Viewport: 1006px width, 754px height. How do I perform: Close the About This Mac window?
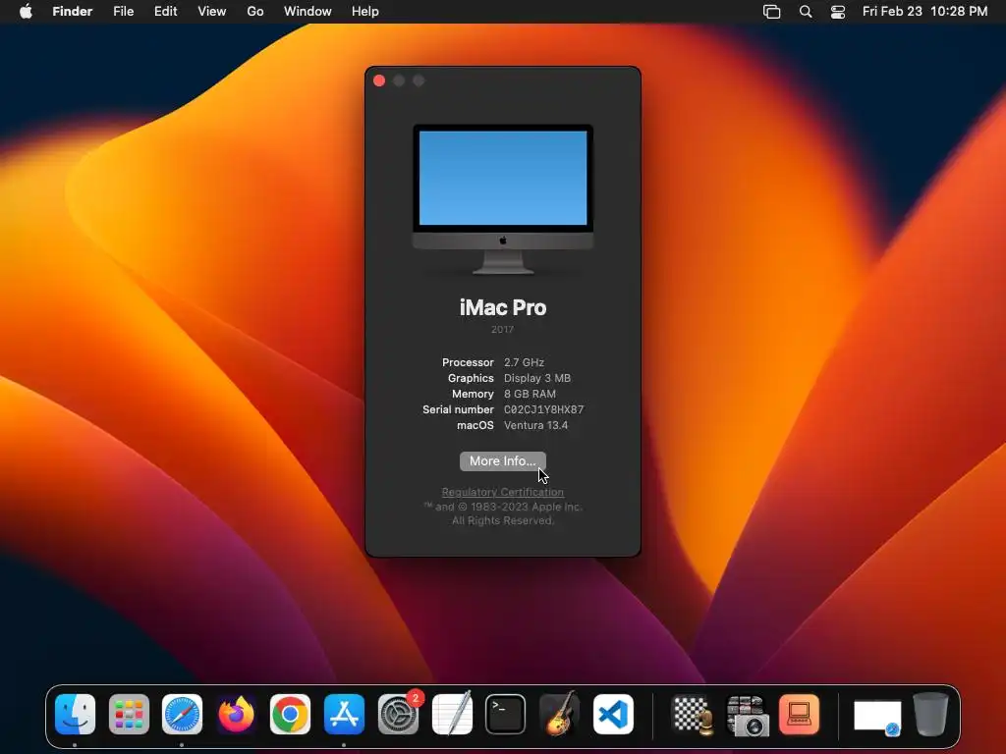pyautogui.click(x=379, y=81)
